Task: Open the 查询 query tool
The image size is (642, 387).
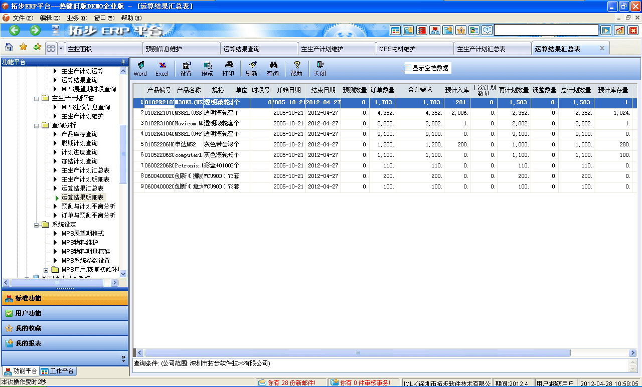Action: click(x=272, y=68)
